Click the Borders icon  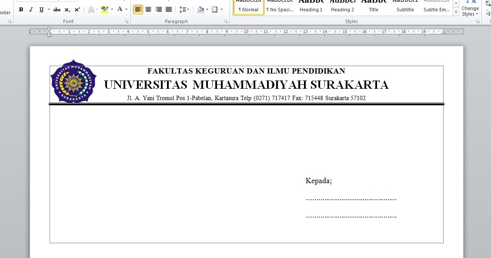tap(215, 10)
